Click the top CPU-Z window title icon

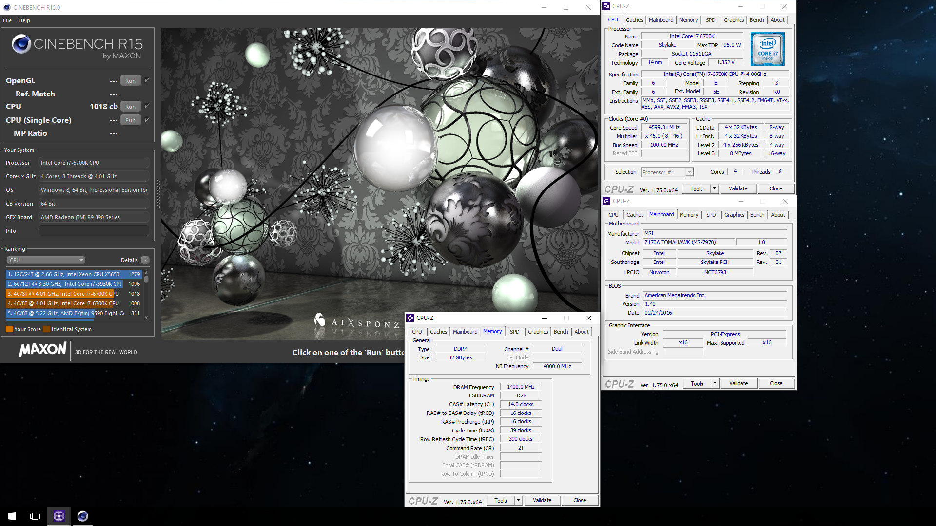coord(606,6)
